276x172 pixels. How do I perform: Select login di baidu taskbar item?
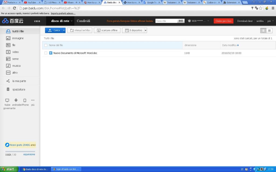pos(66,169)
